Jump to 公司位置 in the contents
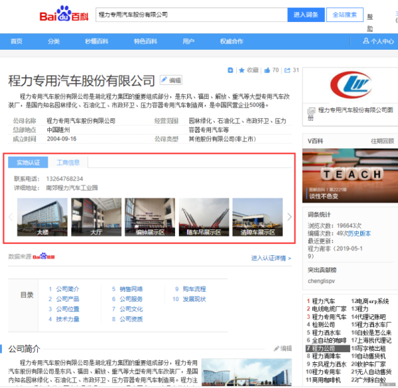The image size is (398, 388). click(x=68, y=309)
